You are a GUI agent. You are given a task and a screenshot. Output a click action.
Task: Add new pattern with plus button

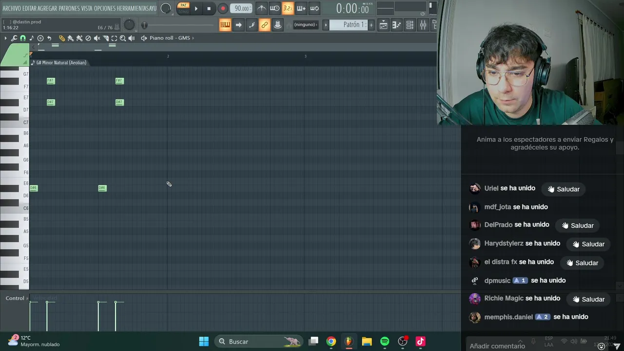click(x=371, y=25)
